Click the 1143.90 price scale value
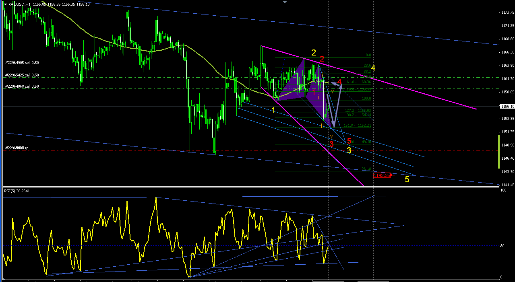Image resolution: width=515 pixels, height=282 pixels. (x=508, y=172)
